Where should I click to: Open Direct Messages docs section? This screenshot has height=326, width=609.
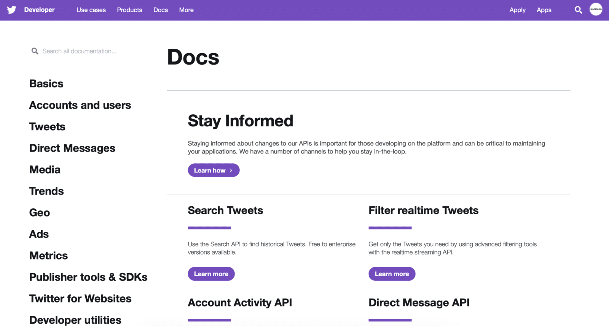point(72,148)
